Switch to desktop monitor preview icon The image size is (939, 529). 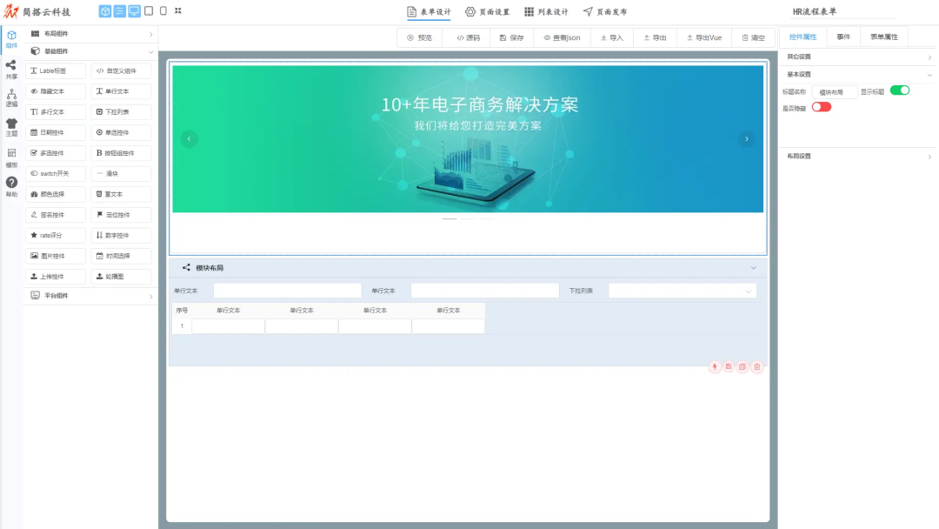134,11
